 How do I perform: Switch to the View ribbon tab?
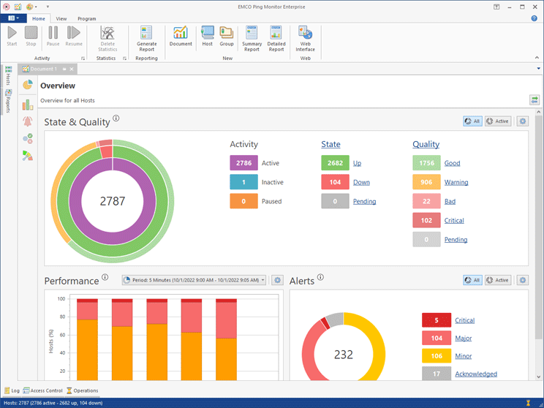click(61, 18)
